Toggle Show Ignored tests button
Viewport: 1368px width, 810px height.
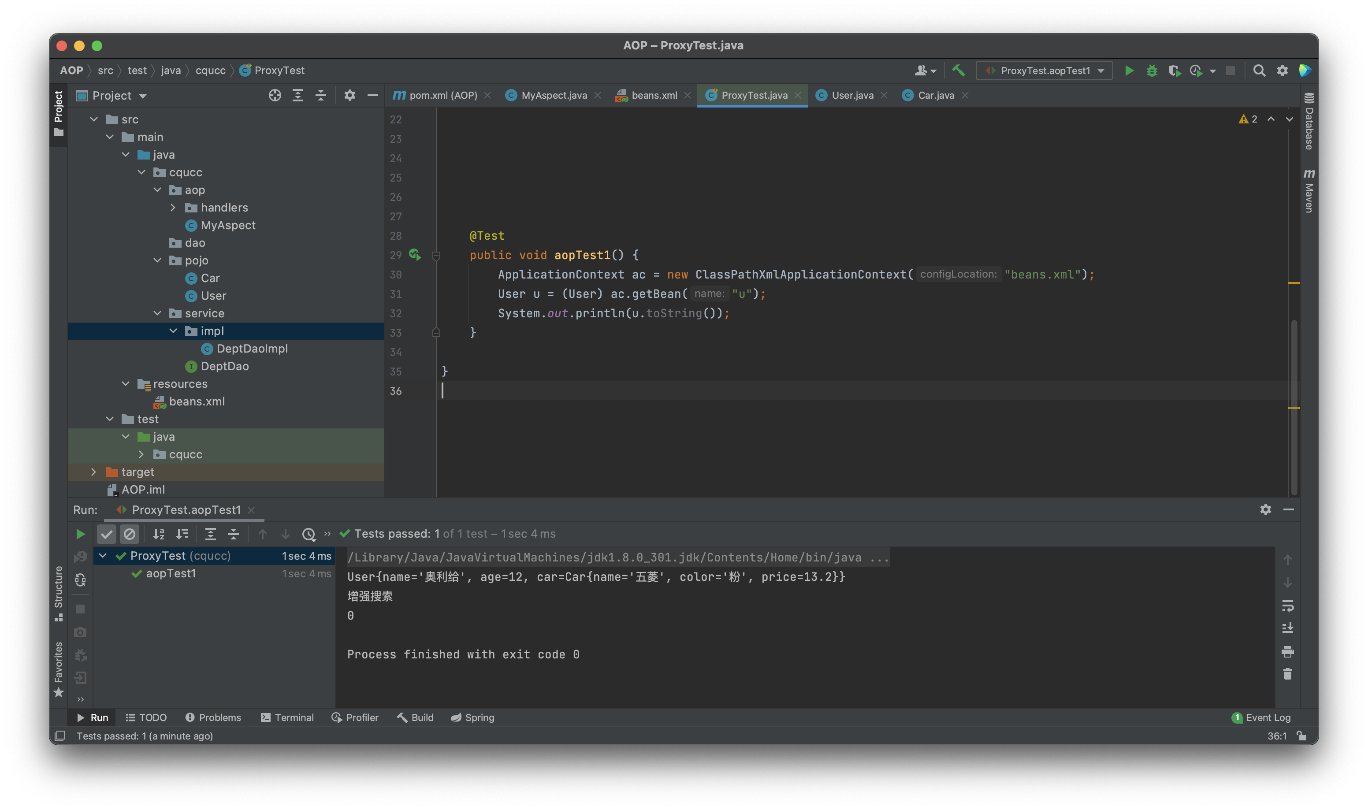tap(129, 534)
